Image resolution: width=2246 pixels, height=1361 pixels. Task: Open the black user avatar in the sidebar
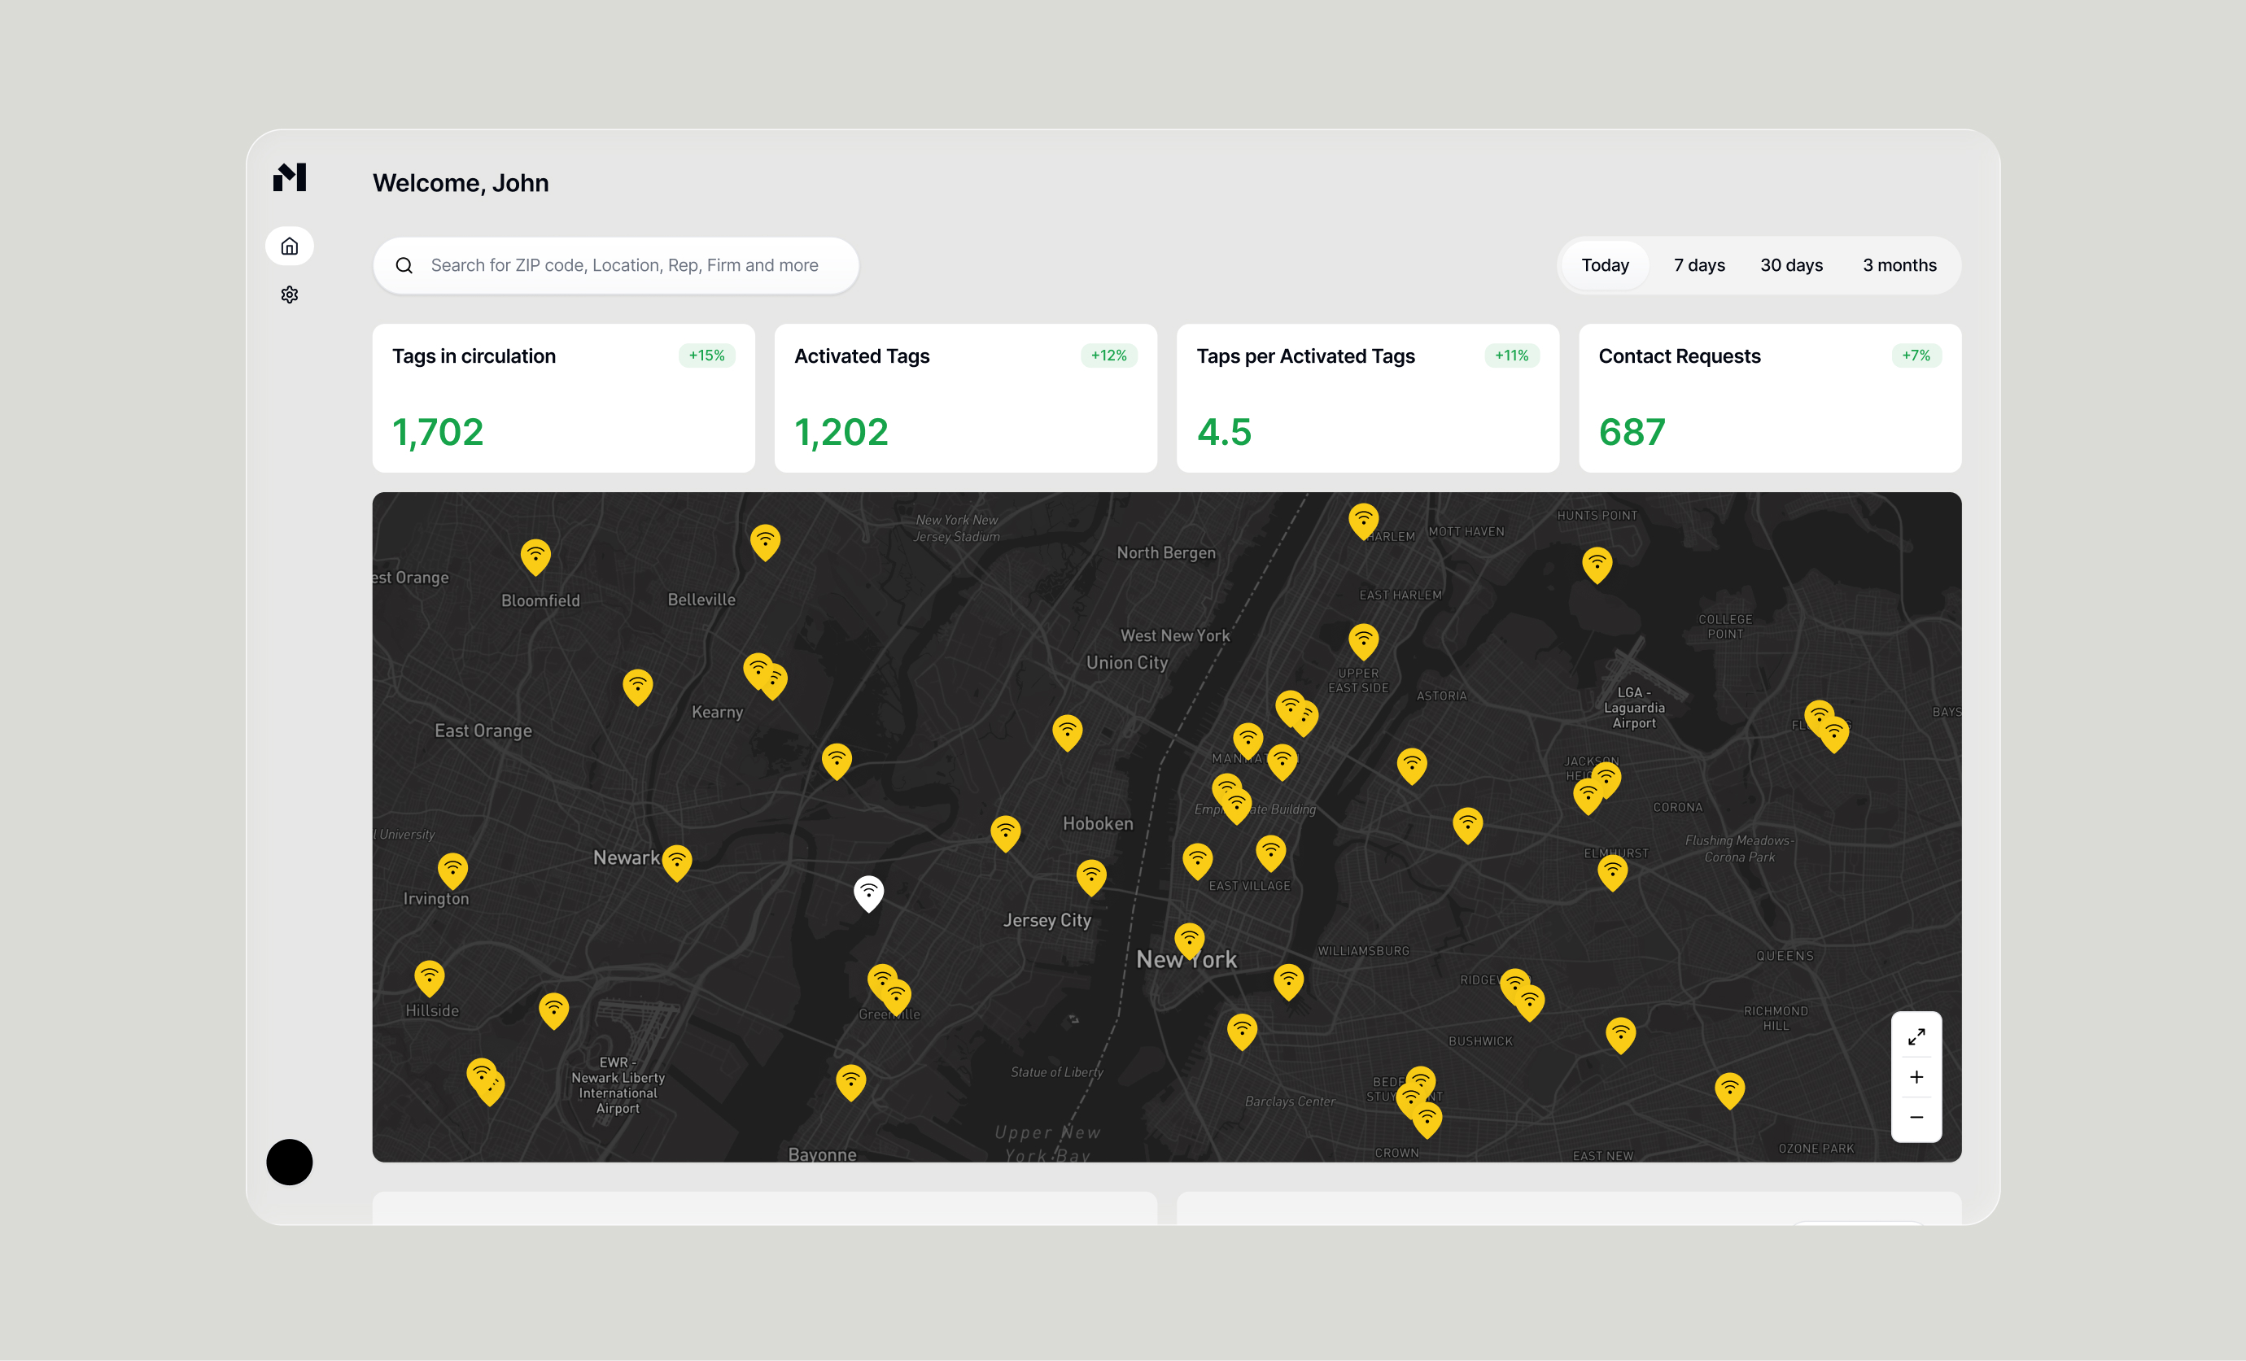pyautogui.click(x=289, y=1162)
